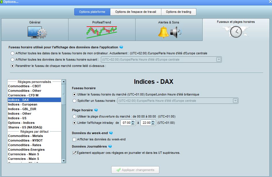
Task: Click Appliquer changements button
Action: tap(135, 170)
